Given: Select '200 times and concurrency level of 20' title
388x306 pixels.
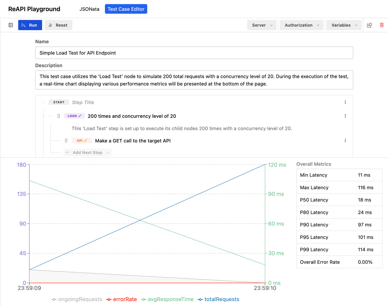Looking at the screenshot, I should point(132,116).
